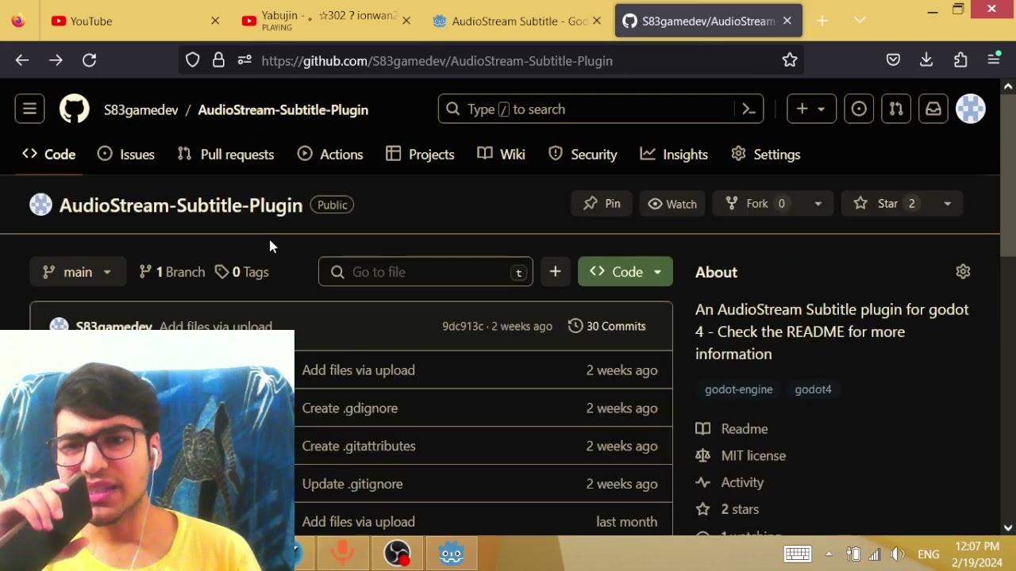Screen dimensions: 1016x571
Task: View the repository Activity link
Action: 729,482
